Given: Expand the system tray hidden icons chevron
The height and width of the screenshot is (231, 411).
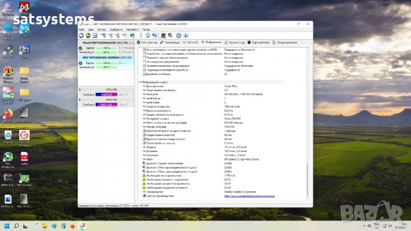Looking at the screenshot, I should (x=364, y=226).
